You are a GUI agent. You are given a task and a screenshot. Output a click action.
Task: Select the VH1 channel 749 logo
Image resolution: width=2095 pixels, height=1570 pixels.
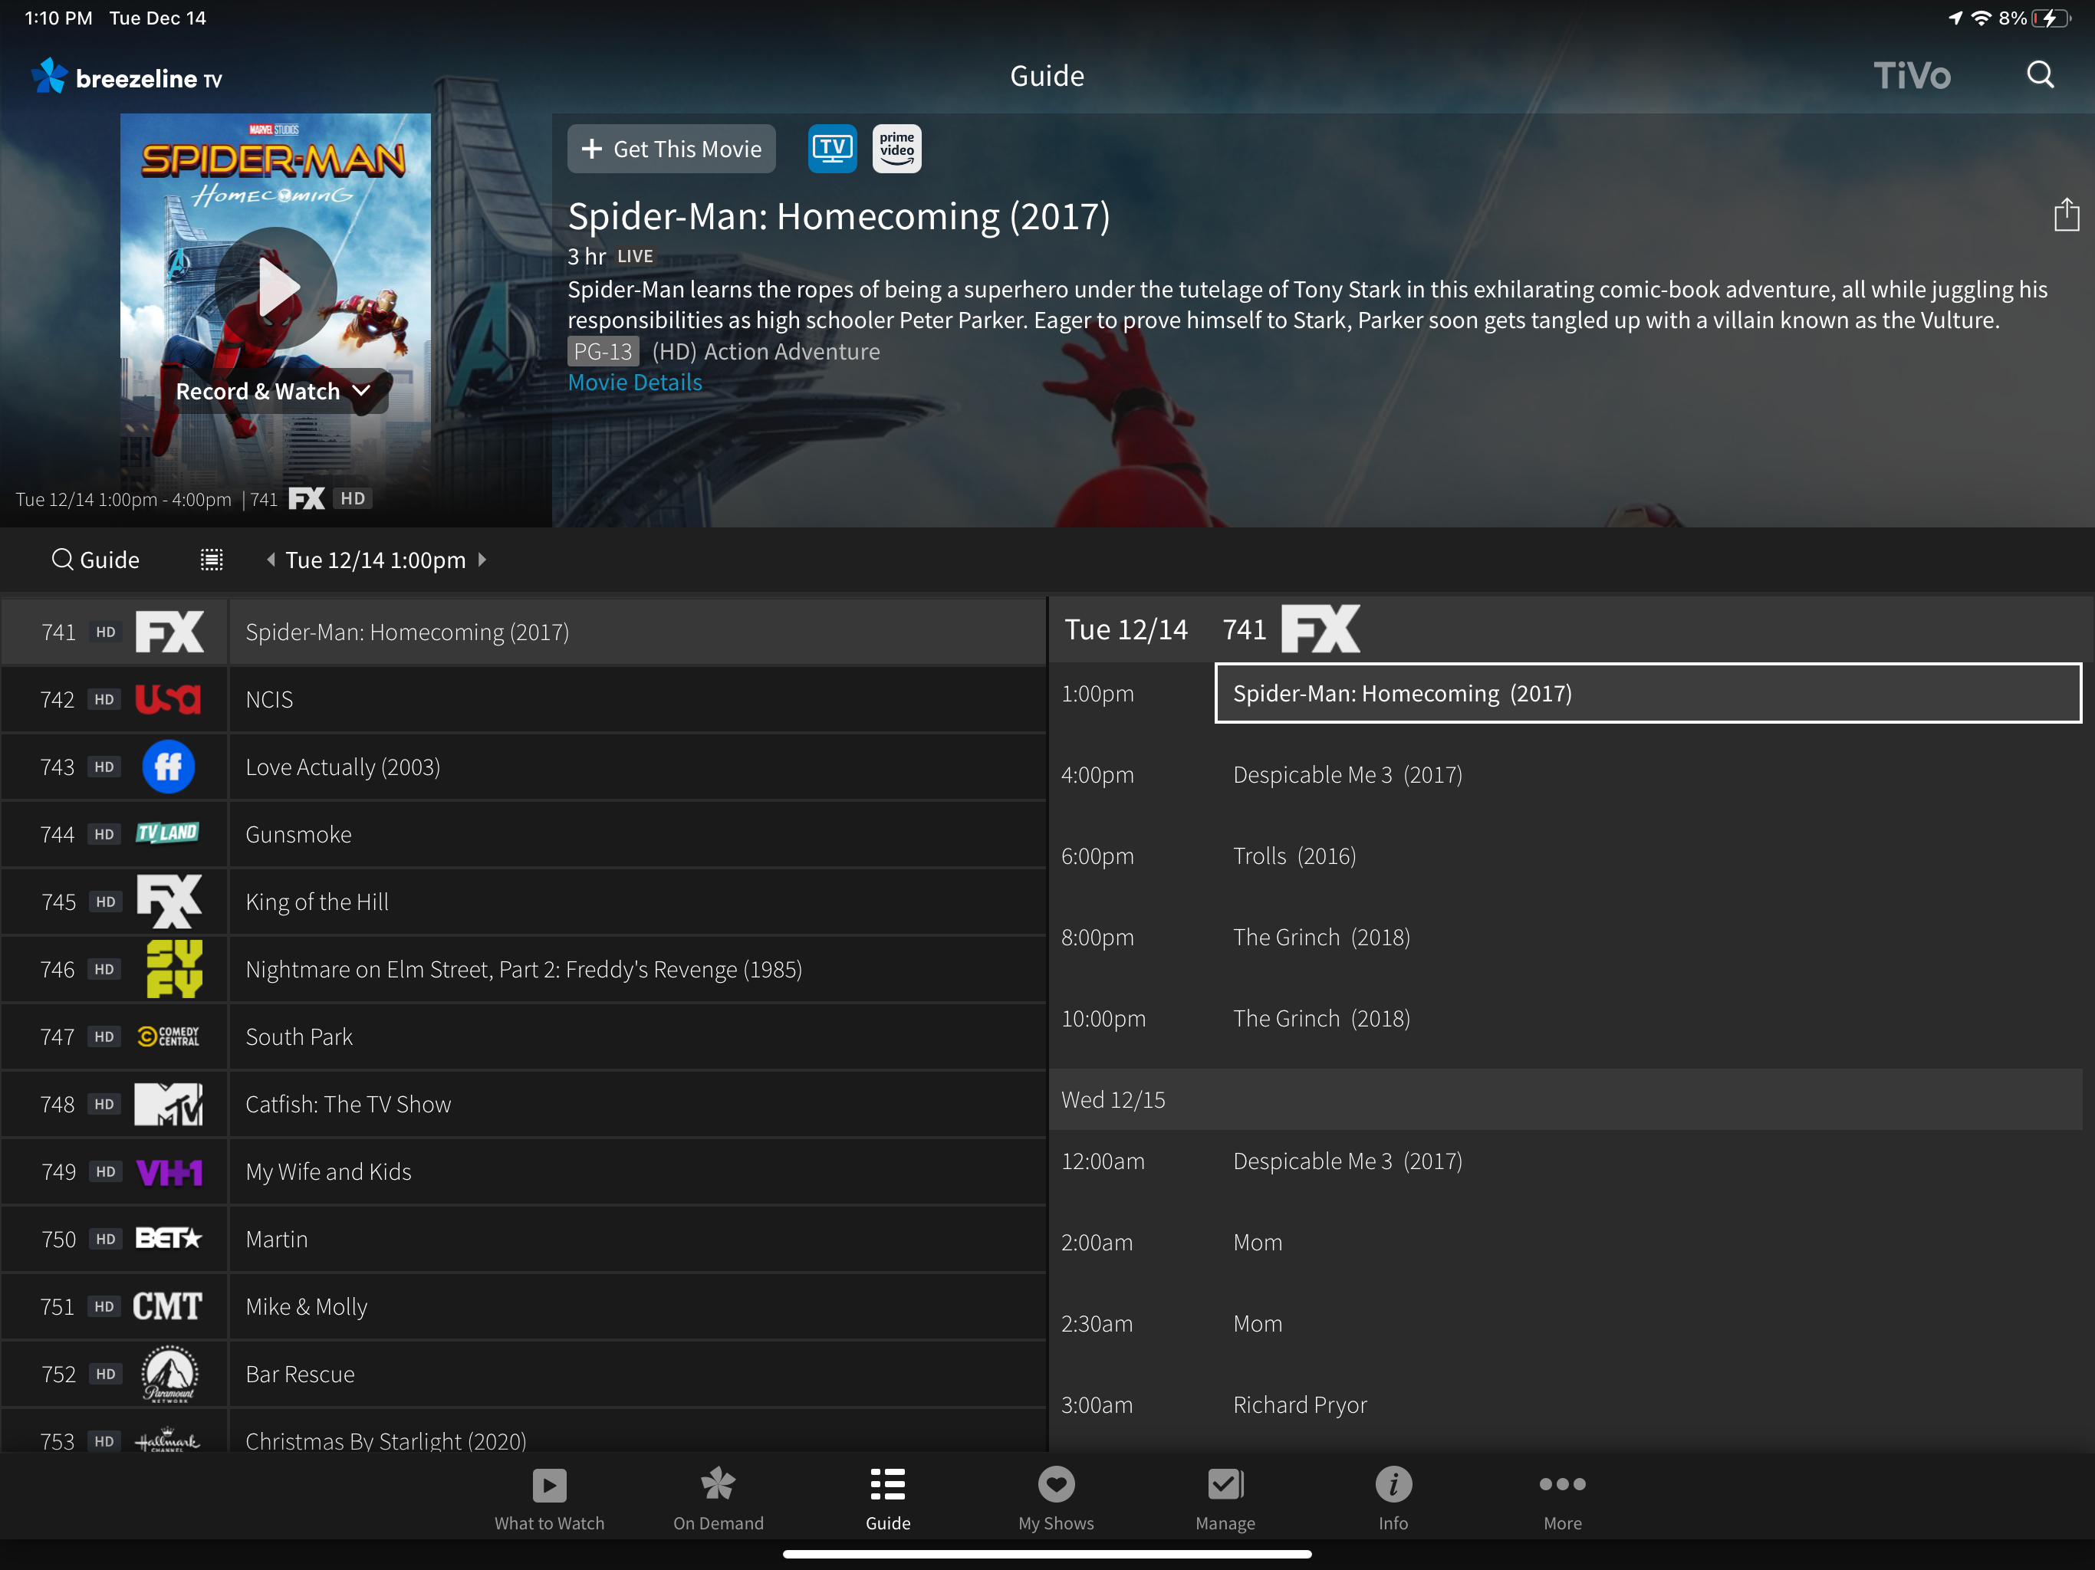[169, 1172]
